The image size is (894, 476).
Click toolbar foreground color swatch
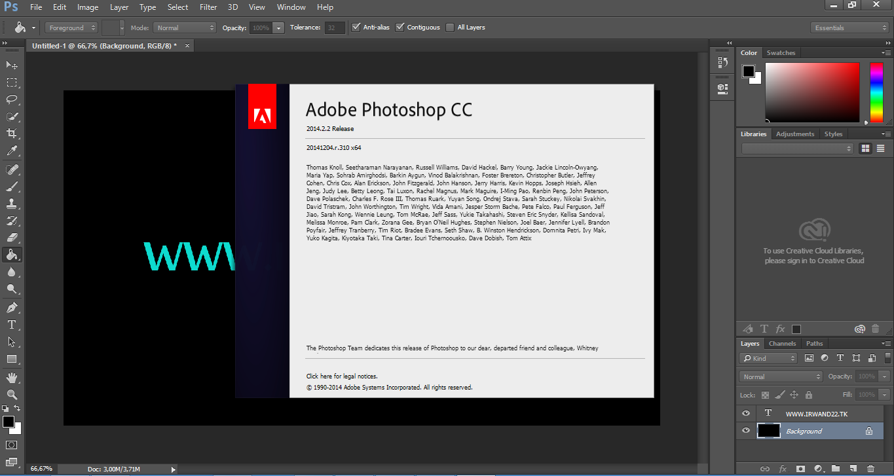click(9, 422)
